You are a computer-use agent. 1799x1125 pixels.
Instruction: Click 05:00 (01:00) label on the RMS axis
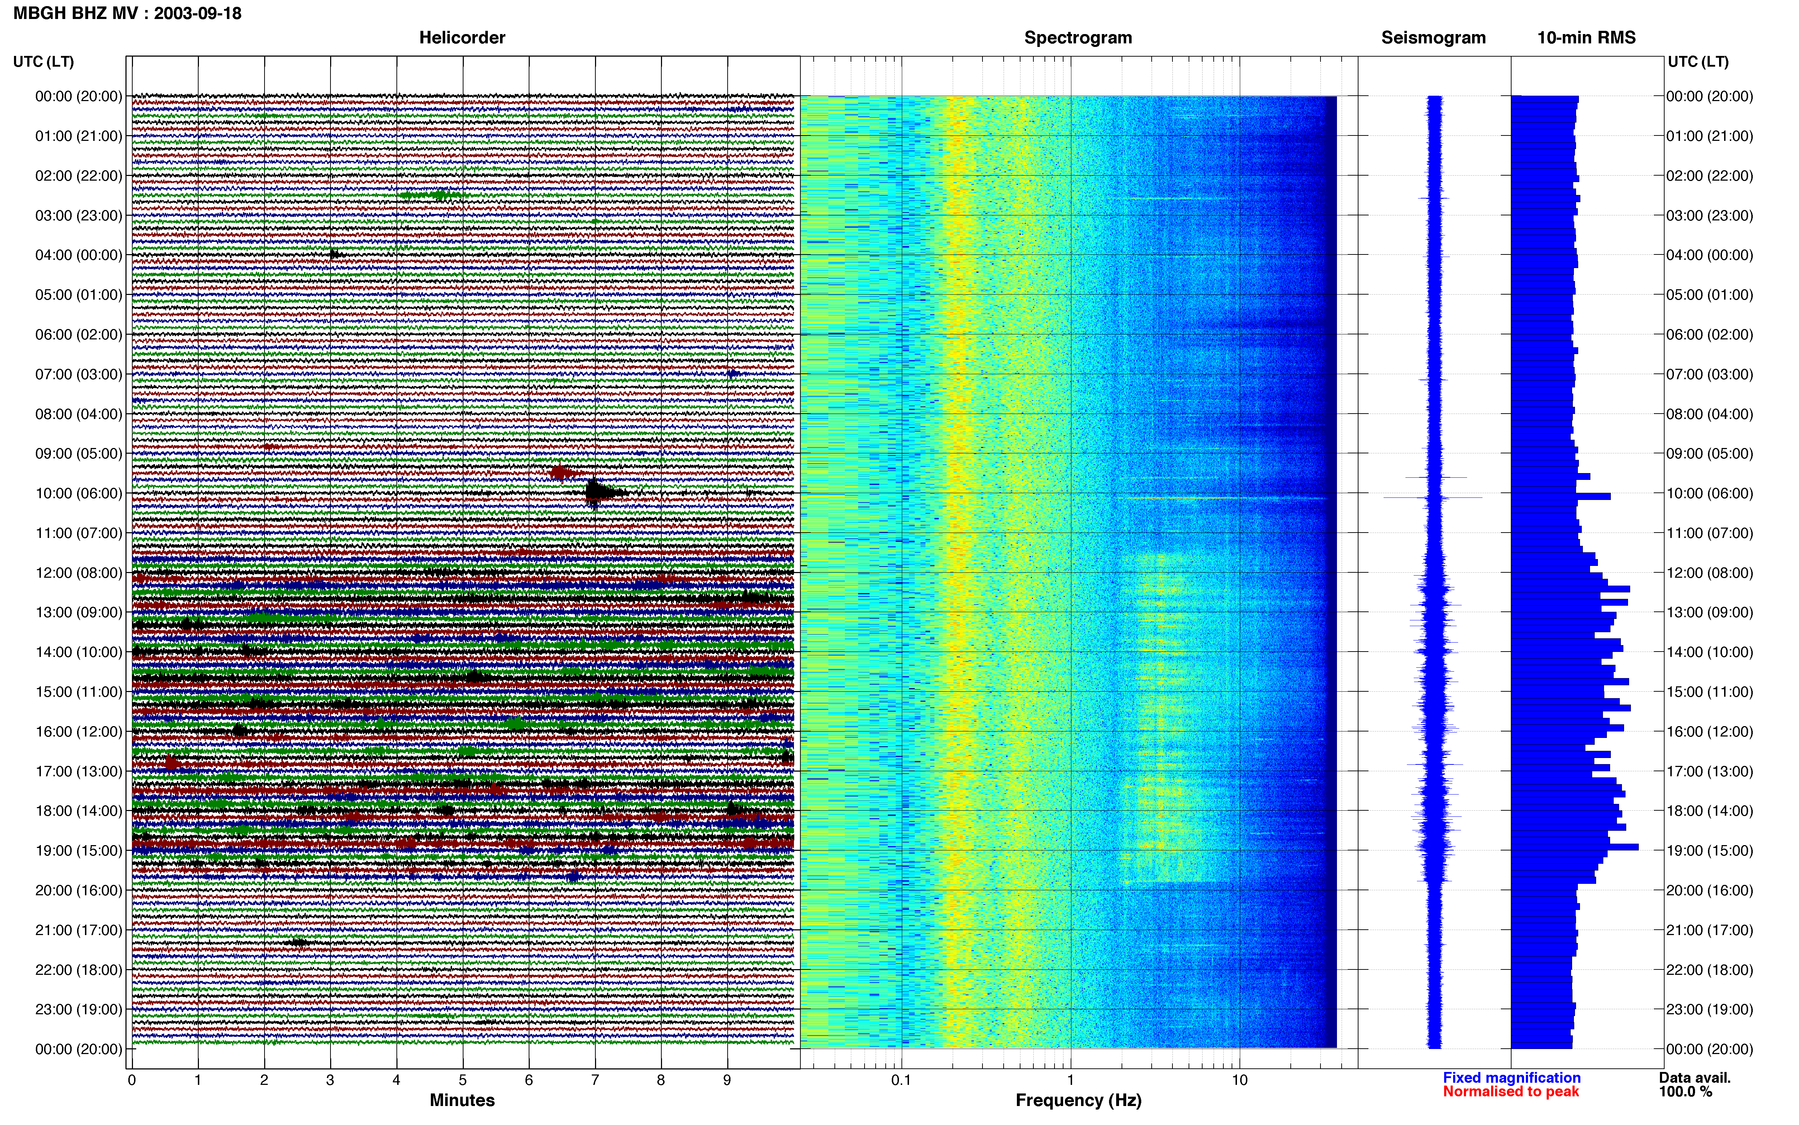point(1710,295)
